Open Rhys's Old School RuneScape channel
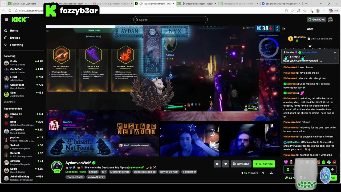Image resolution: width=341 pixels, height=192 pixels. (23, 123)
